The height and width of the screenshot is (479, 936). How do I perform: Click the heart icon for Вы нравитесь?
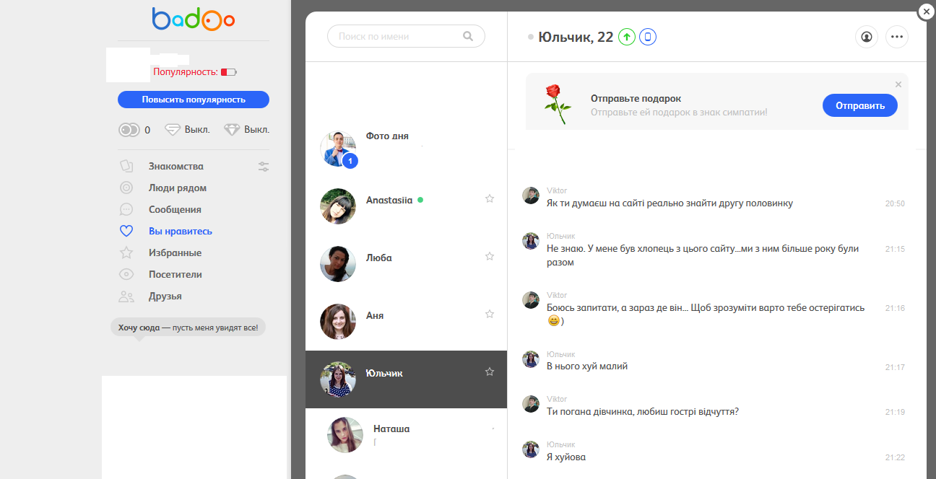click(126, 231)
